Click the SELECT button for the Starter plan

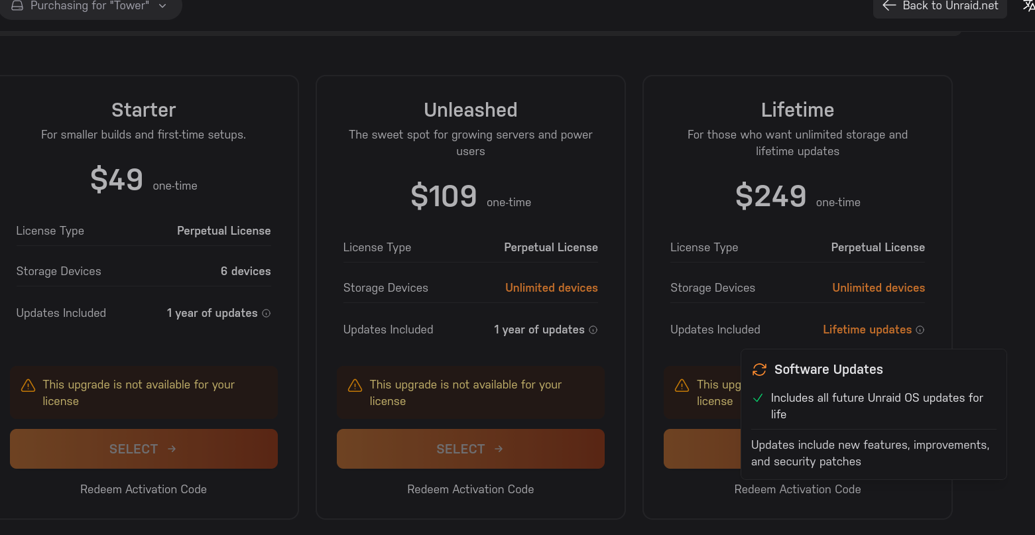tap(144, 449)
